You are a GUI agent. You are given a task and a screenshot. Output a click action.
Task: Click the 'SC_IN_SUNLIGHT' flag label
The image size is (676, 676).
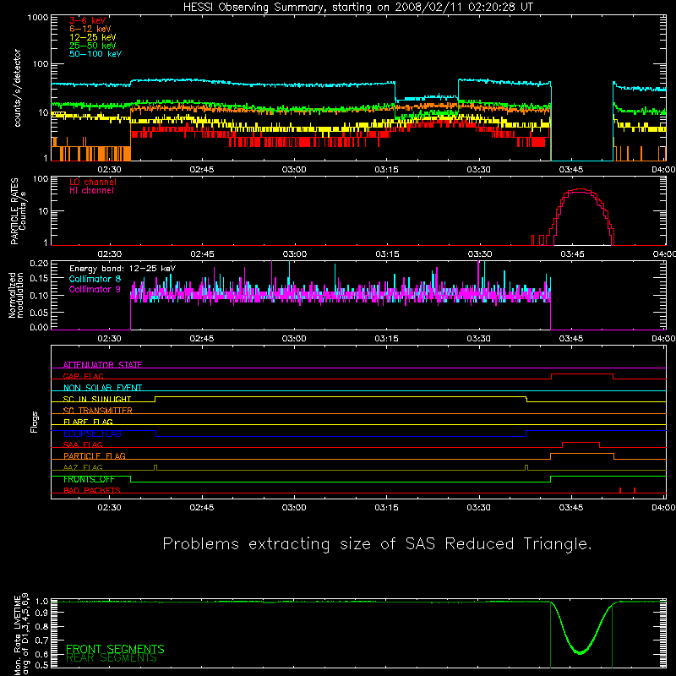click(x=97, y=399)
